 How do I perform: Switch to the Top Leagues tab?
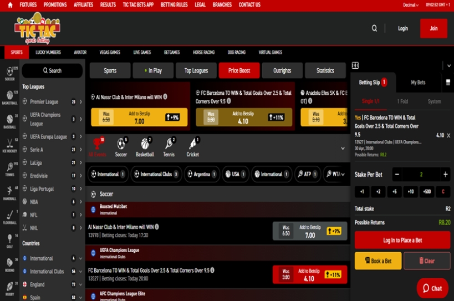point(196,70)
